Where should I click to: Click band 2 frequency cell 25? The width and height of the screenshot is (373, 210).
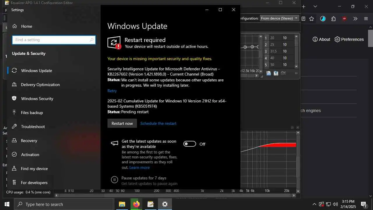click(x=275, y=45)
